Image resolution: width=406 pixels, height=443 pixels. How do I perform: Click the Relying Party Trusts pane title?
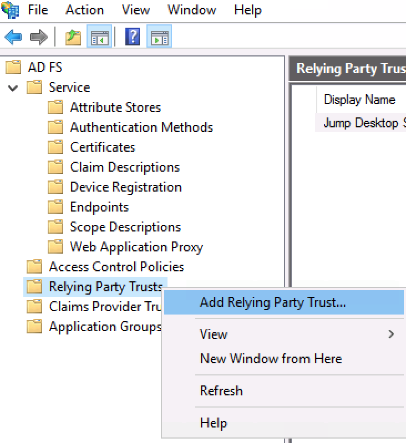351,69
